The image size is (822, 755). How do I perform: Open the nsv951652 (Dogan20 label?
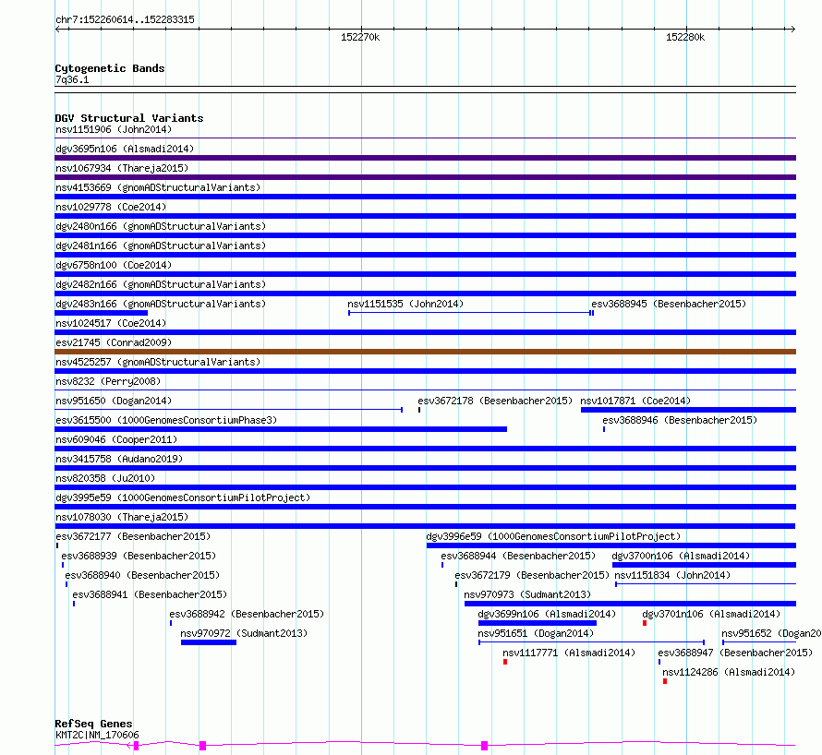tap(771, 633)
